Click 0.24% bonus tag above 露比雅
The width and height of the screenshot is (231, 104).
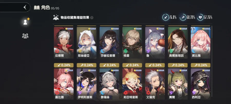(x=64, y=65)
